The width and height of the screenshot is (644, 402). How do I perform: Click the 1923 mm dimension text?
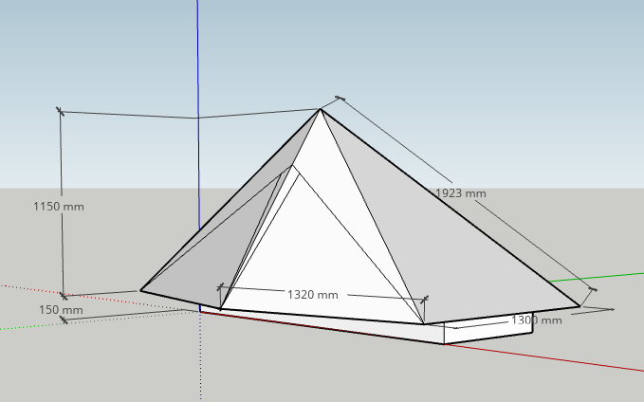pyautogui.click(x=460, y=193)
